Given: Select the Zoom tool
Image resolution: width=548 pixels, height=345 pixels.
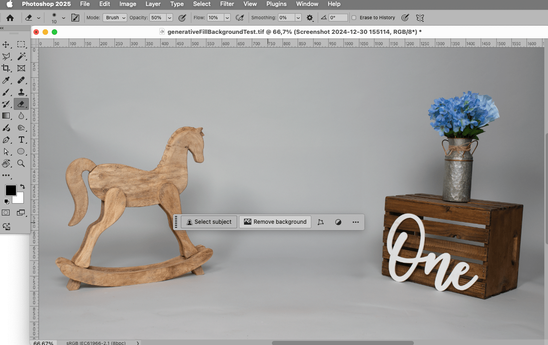Looking at the screenshot, I should 21,163.
